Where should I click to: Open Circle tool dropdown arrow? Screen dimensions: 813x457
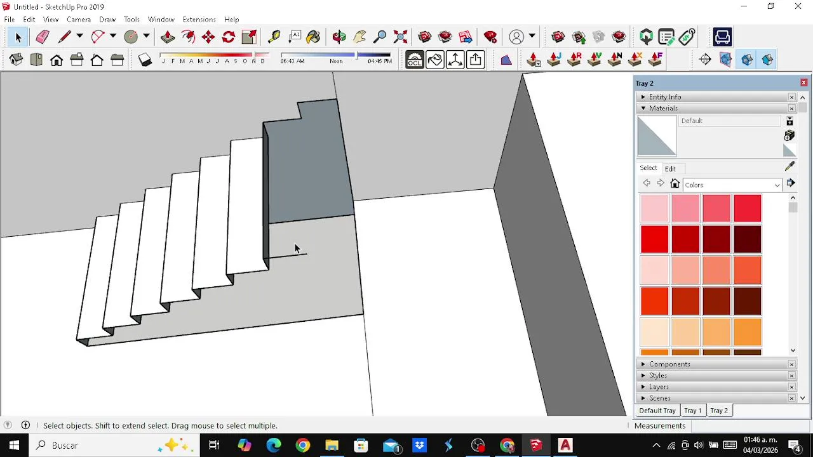click(146, 37)
